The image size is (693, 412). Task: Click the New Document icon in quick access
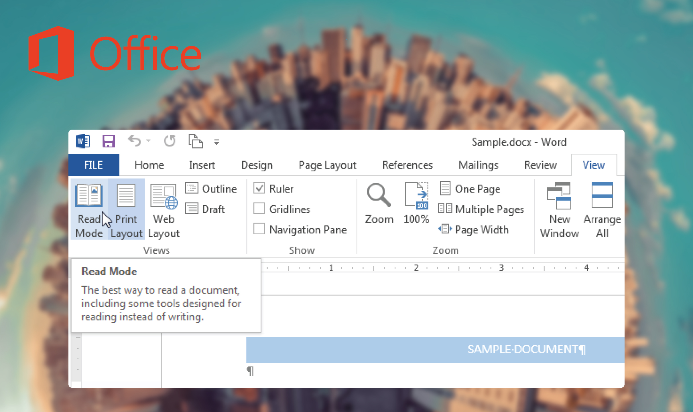tap(196, 141)
